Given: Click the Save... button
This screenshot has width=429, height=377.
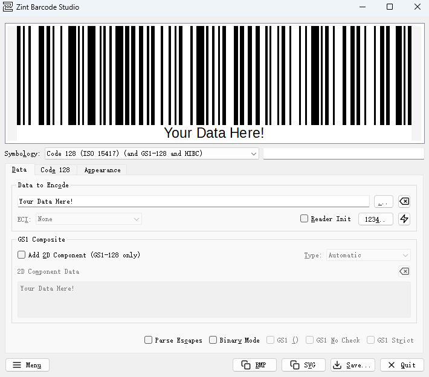Looking at the screenshot, I should tap(352, 365).
